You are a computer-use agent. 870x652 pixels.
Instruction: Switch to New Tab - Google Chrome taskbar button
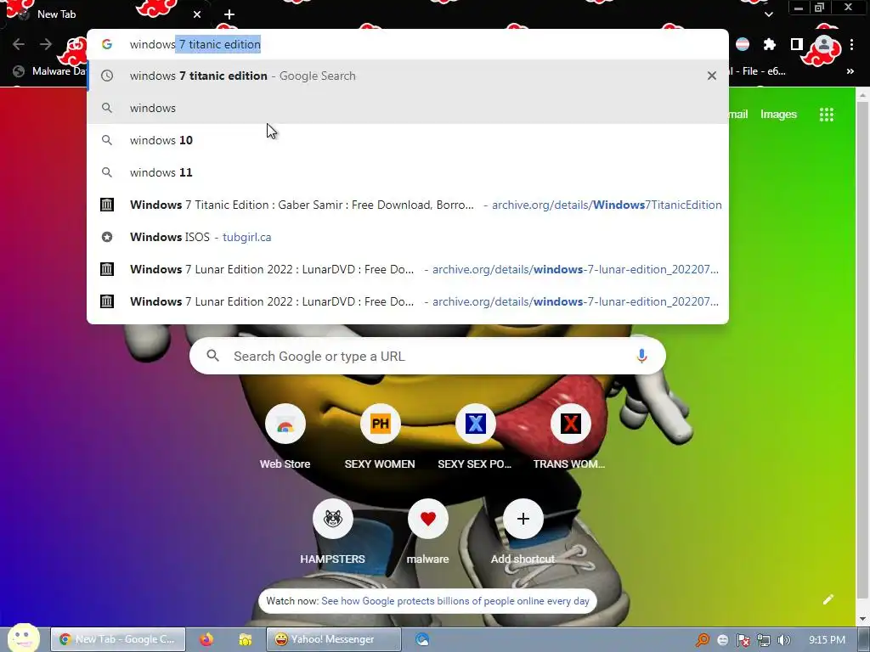click(117, 639)
